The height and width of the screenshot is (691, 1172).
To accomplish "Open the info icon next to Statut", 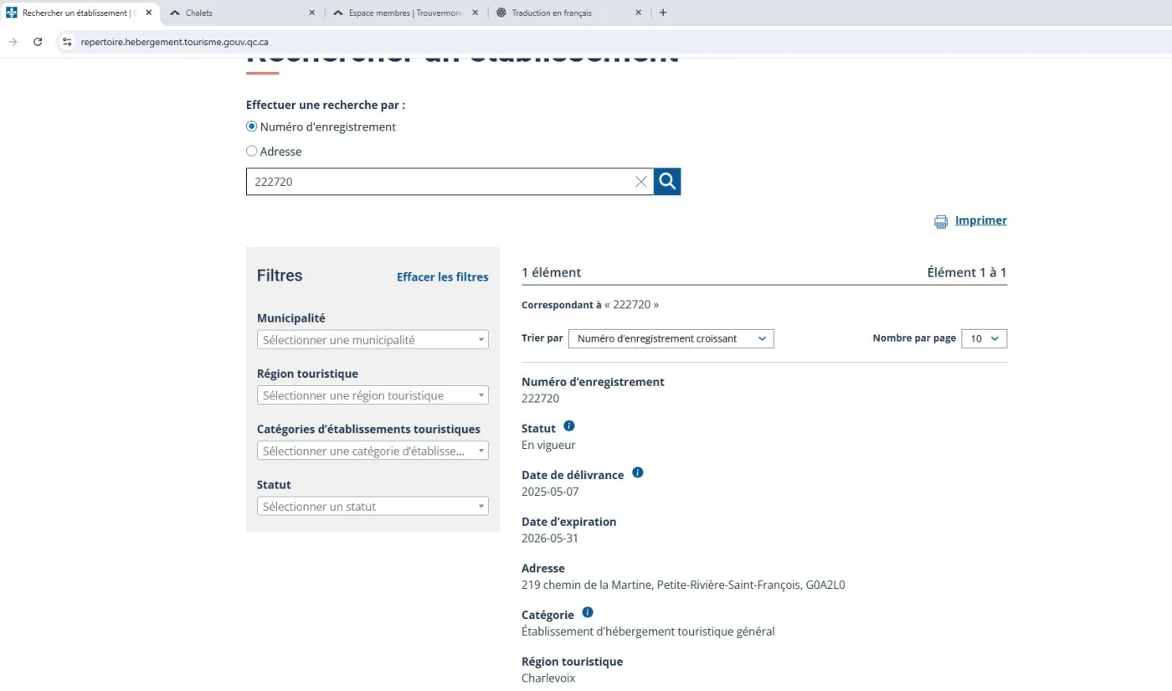I will 569,426.
